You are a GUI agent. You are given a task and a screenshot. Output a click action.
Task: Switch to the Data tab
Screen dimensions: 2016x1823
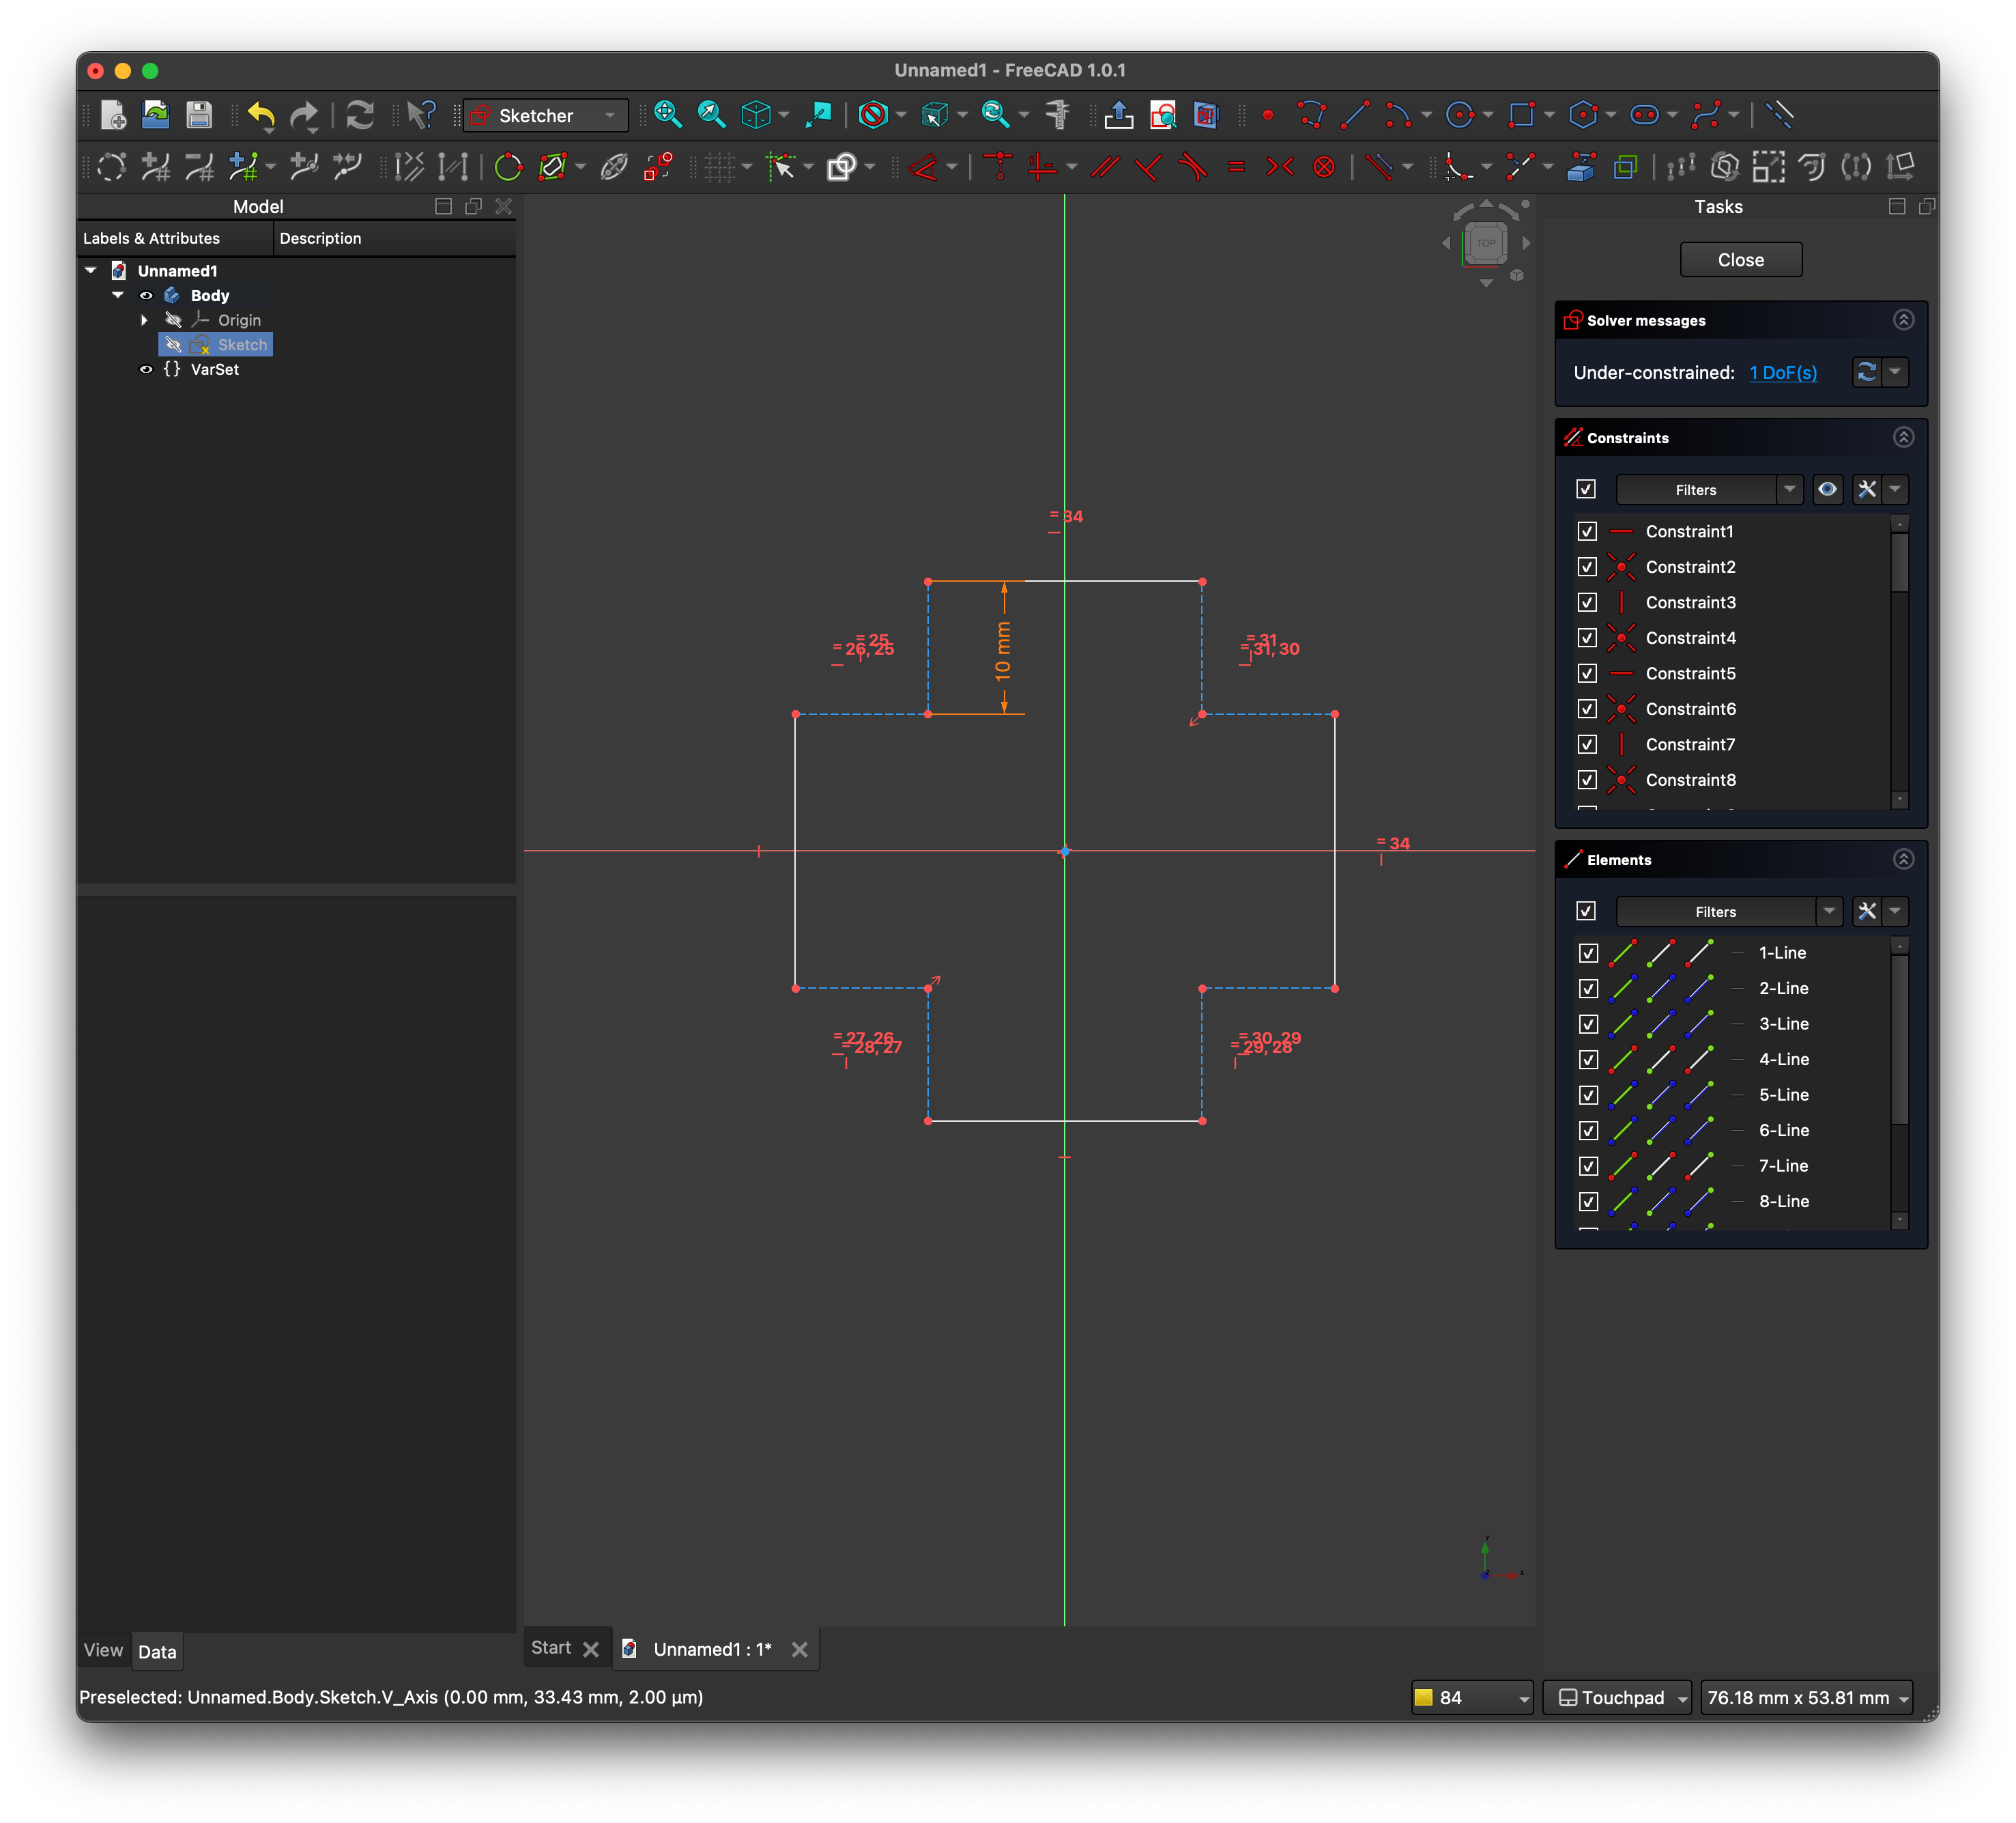[157, 1652]
